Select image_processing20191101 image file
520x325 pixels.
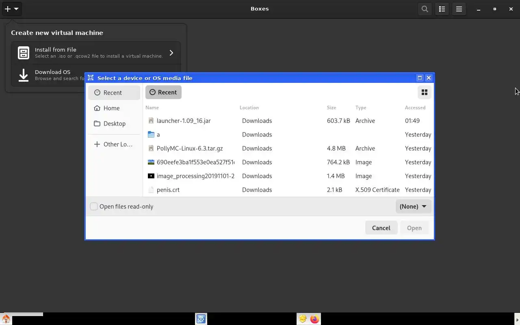pyautogui.click(x=288, y=176)
